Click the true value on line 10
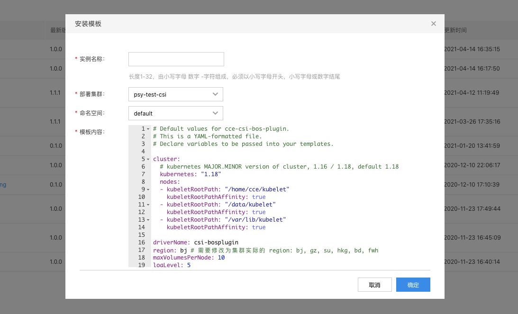The width and height of the screenshot is (518, 314). tap(259, 197)
